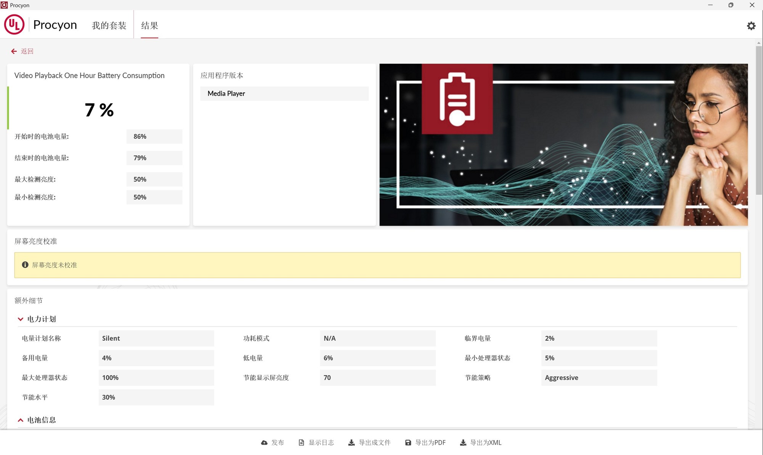The image size is (763, 455).
Task: Open the log via the 显示日志 document icon
Action: [301, 442]
